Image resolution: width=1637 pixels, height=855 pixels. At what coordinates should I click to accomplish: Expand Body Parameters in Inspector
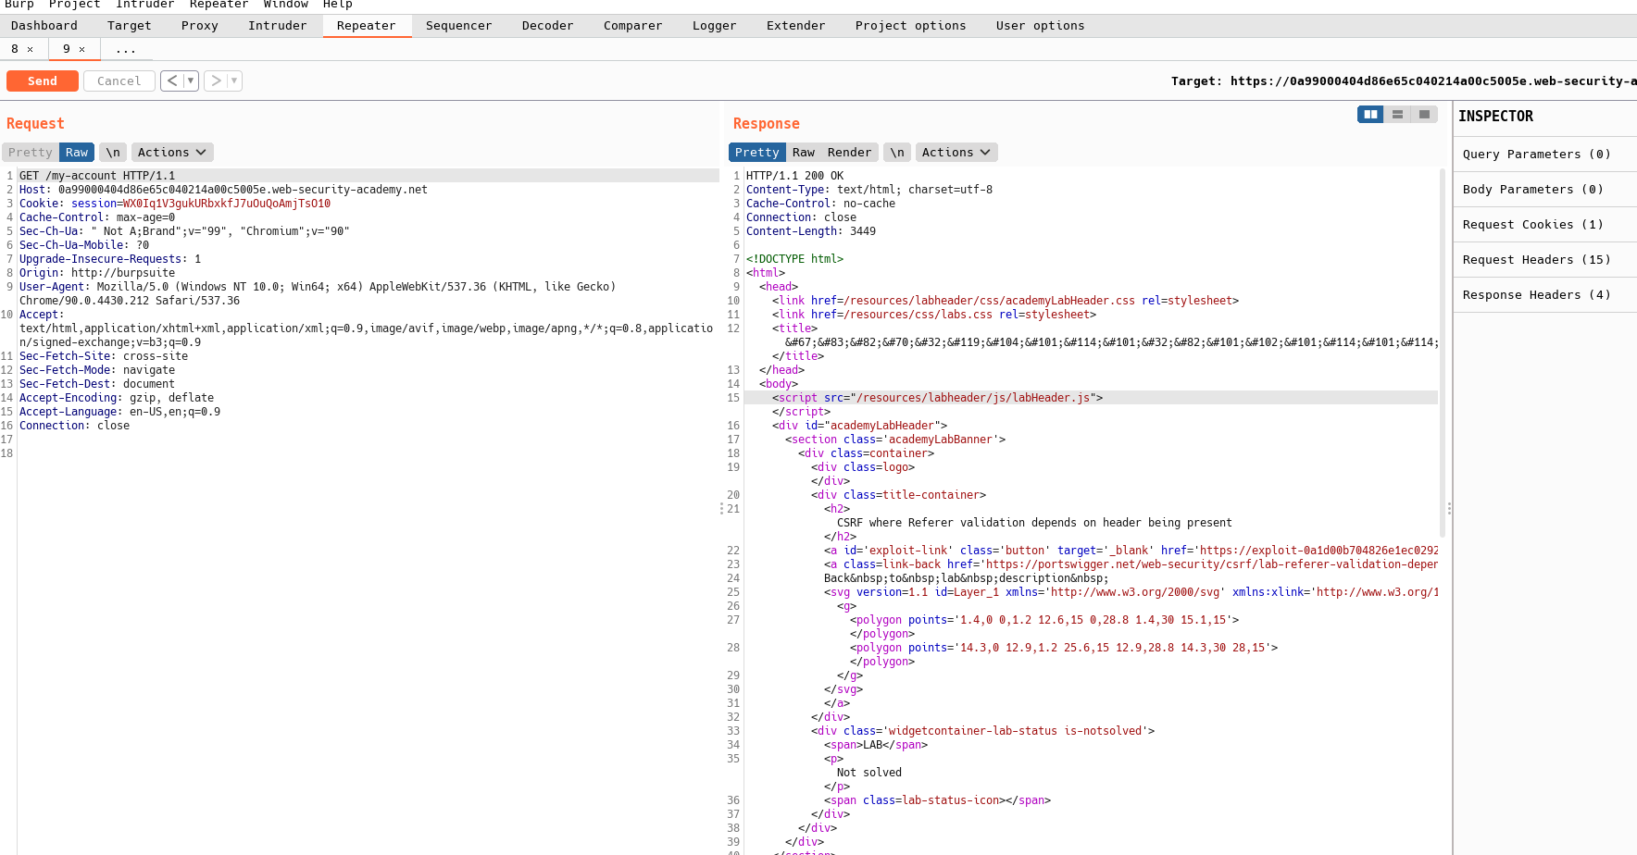tap(1544, 190)
